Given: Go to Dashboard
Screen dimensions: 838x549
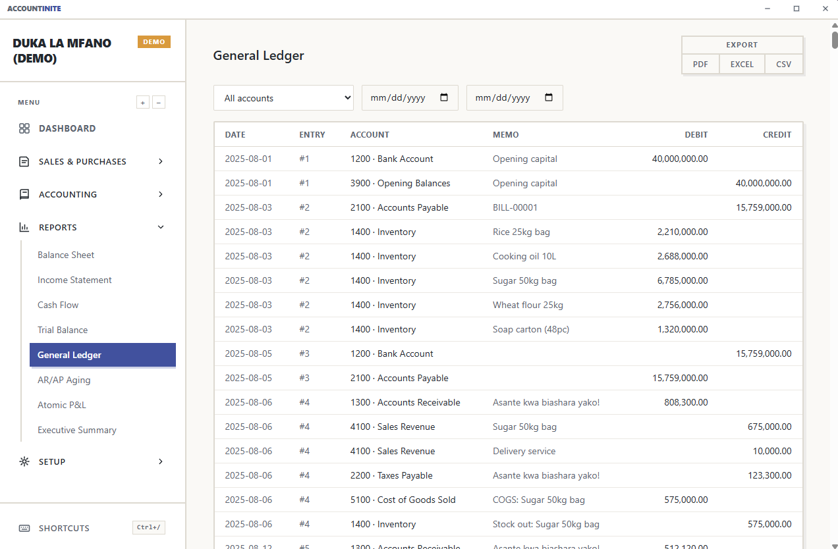Looking at the screenshot, I should click(67, 128).
